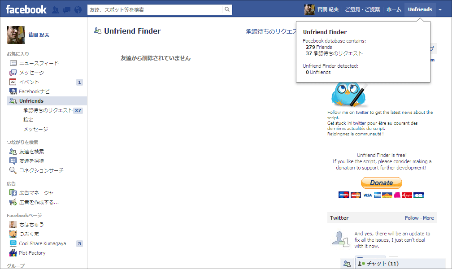Click the large sidebar profile photo
452x269 pixels.
click(16, 35)
